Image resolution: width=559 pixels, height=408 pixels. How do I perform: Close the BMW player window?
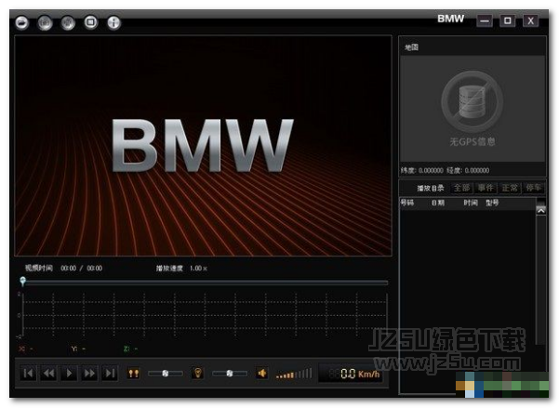coord(530,20)
